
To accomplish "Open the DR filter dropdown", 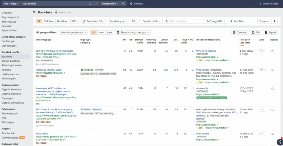I will (x=135, y=21).
